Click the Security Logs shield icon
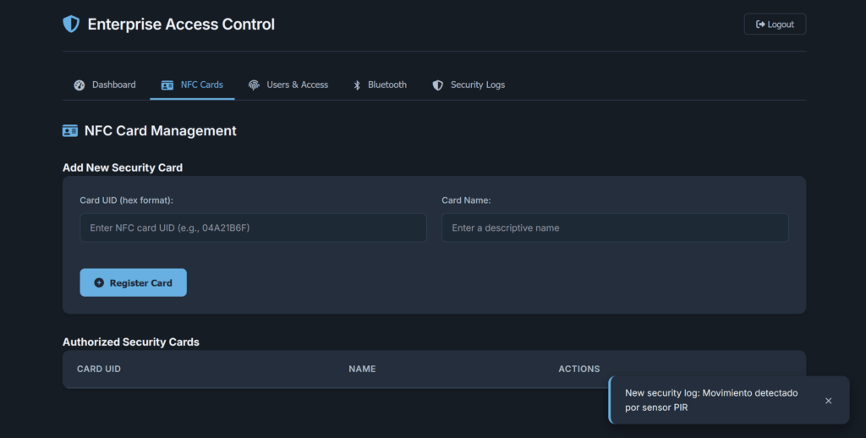The width and height of the screenshot is (866, 438). point(437,85)
